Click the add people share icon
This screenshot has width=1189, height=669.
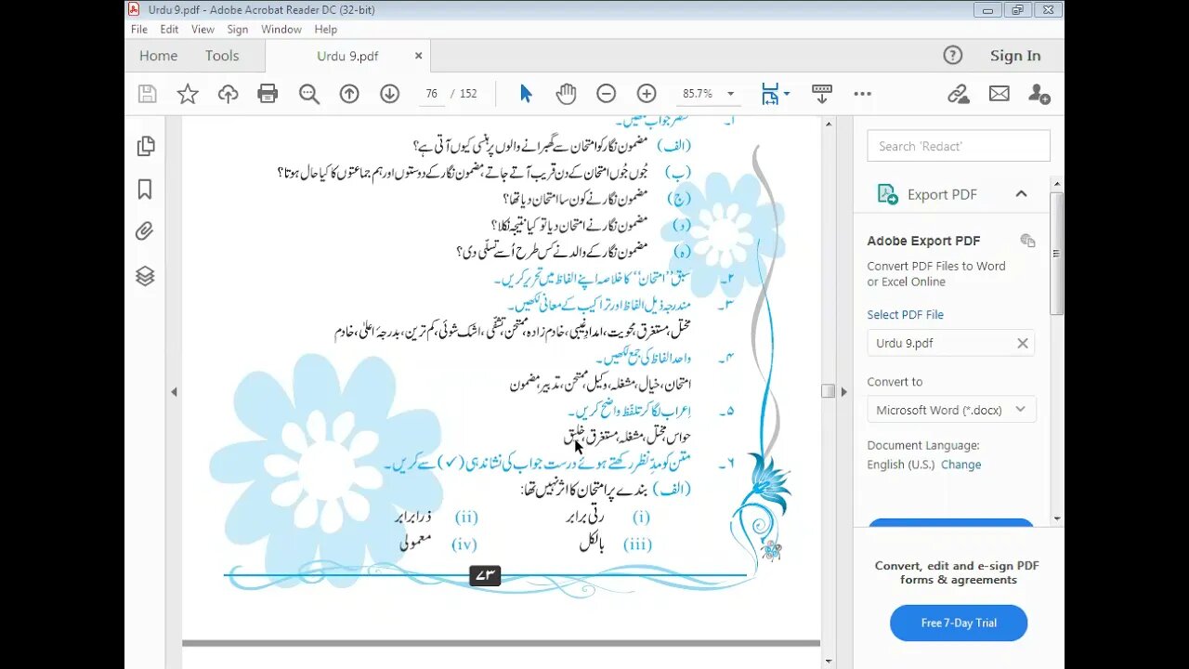point(1039,94)
